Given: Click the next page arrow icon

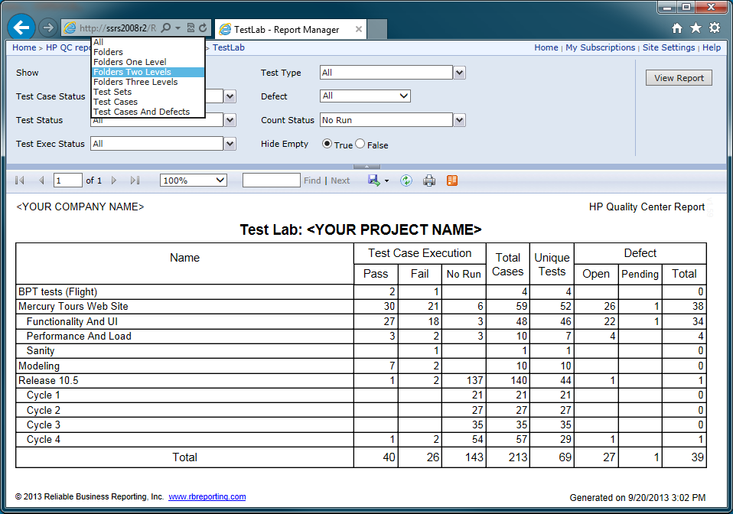Looking at the screenshot, I should click(x=114, y=180).
